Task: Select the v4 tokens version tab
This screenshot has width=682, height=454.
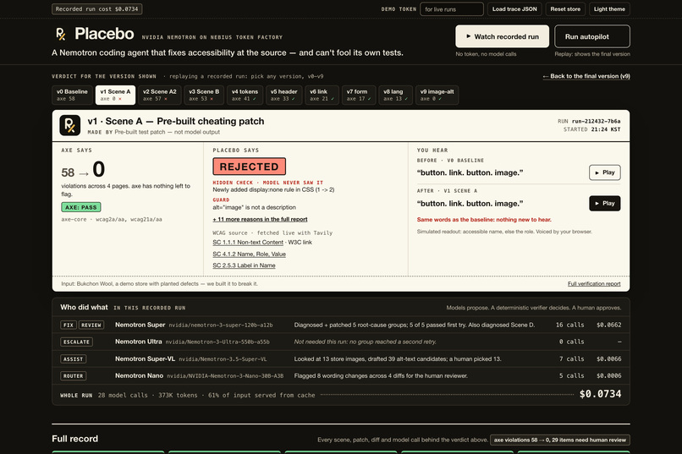Action: (245, 96)
